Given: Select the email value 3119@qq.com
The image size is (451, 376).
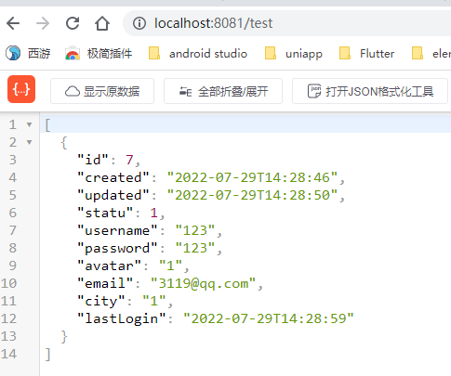Looking at the screenshot, I should click(203, 283).
